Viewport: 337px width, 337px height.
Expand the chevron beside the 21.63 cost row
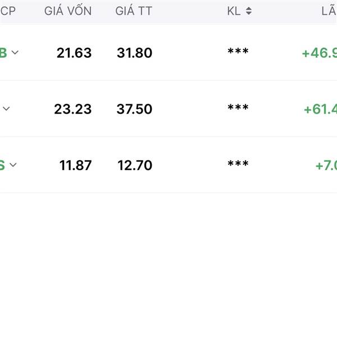tap(15, 52)
